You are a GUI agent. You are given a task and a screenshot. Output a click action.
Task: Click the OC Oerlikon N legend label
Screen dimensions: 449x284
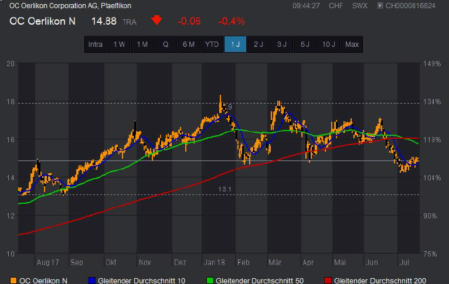[x=43, y=280]
